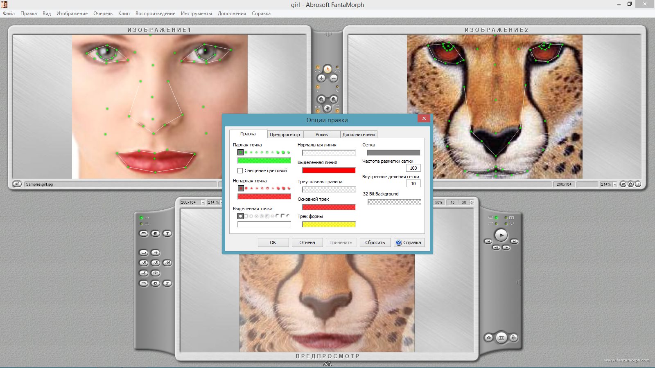Viewport: 655px width, 368px height.
Task: Click the camera snapshot button in the playback panel
Action: 489,338
